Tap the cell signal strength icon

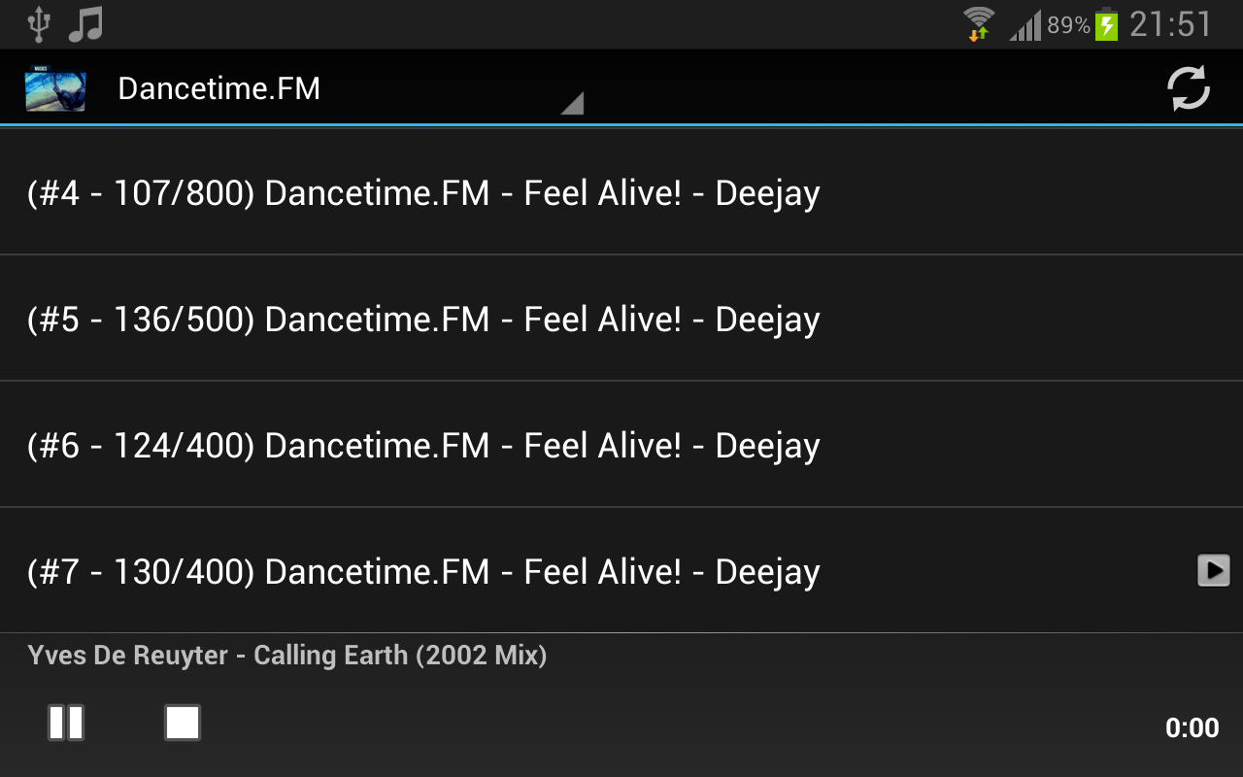pyautogui.click(x=1025, y=25)
